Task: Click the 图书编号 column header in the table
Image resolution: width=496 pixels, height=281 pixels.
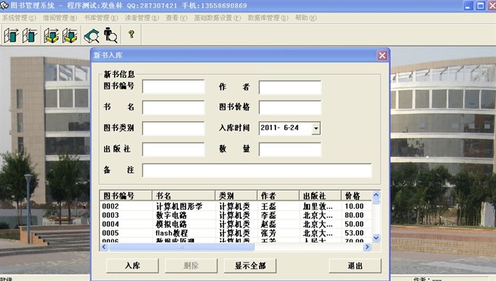Action: click(126, 196)
